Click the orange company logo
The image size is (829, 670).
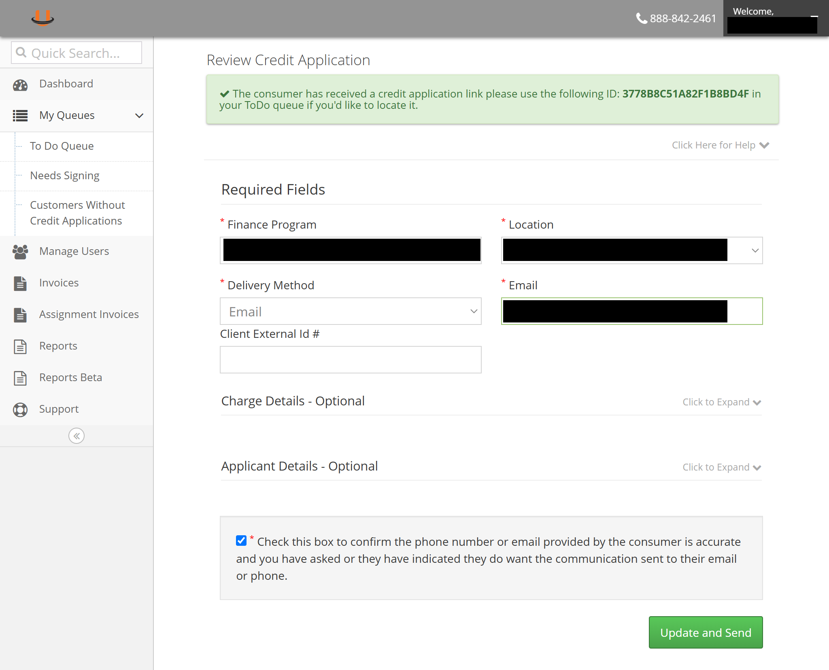pyautogui.click(x=43, y=18)
